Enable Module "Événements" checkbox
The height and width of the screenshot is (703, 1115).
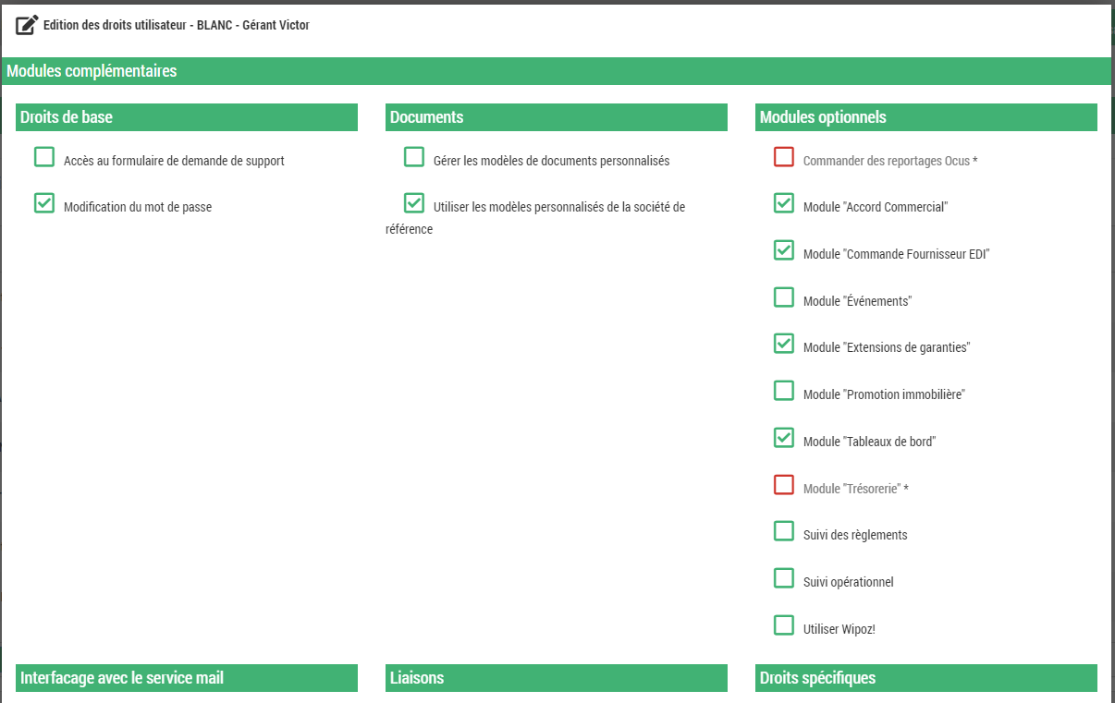point(784,297)
